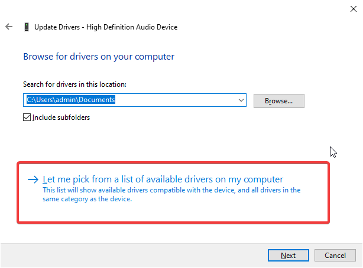The width and height of the screenshot is (363, 268).
Task: Open the Browse... folder picker
Action: [x=278, y=101]
